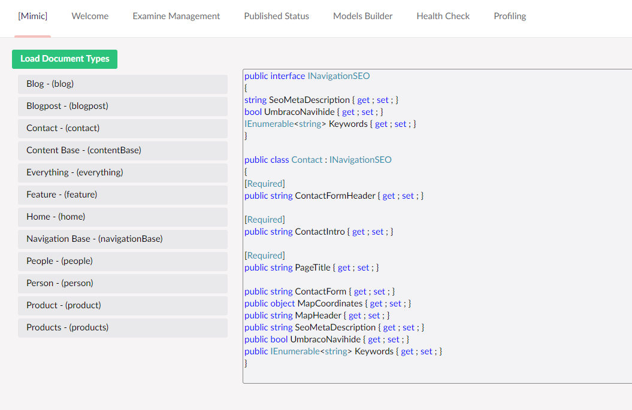Click 'public IEnumerable<string> Keywords' line

point(343,351)
